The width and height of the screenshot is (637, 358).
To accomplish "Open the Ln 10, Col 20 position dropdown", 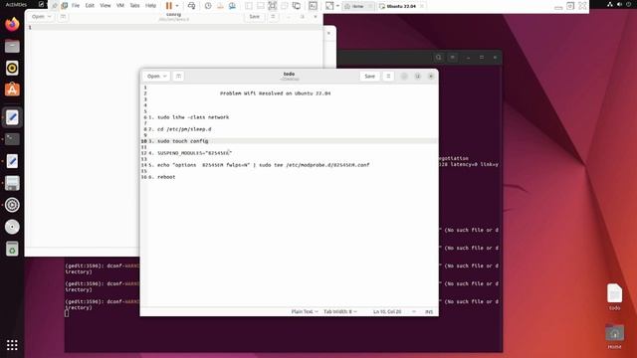I will coord(394,311).
